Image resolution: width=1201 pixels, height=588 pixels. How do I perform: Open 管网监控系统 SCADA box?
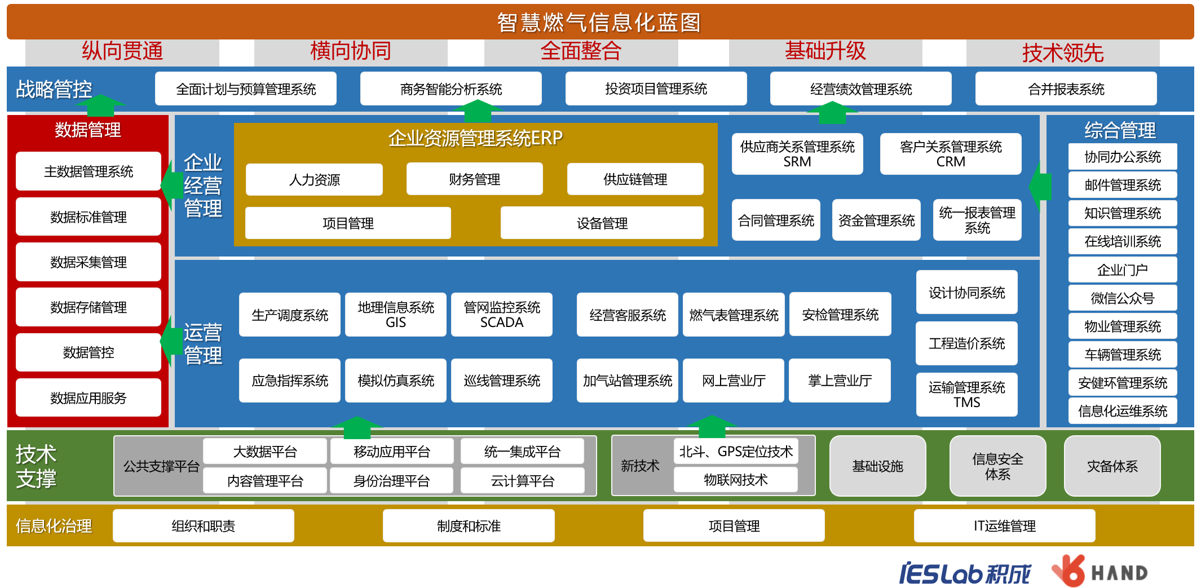501,315
